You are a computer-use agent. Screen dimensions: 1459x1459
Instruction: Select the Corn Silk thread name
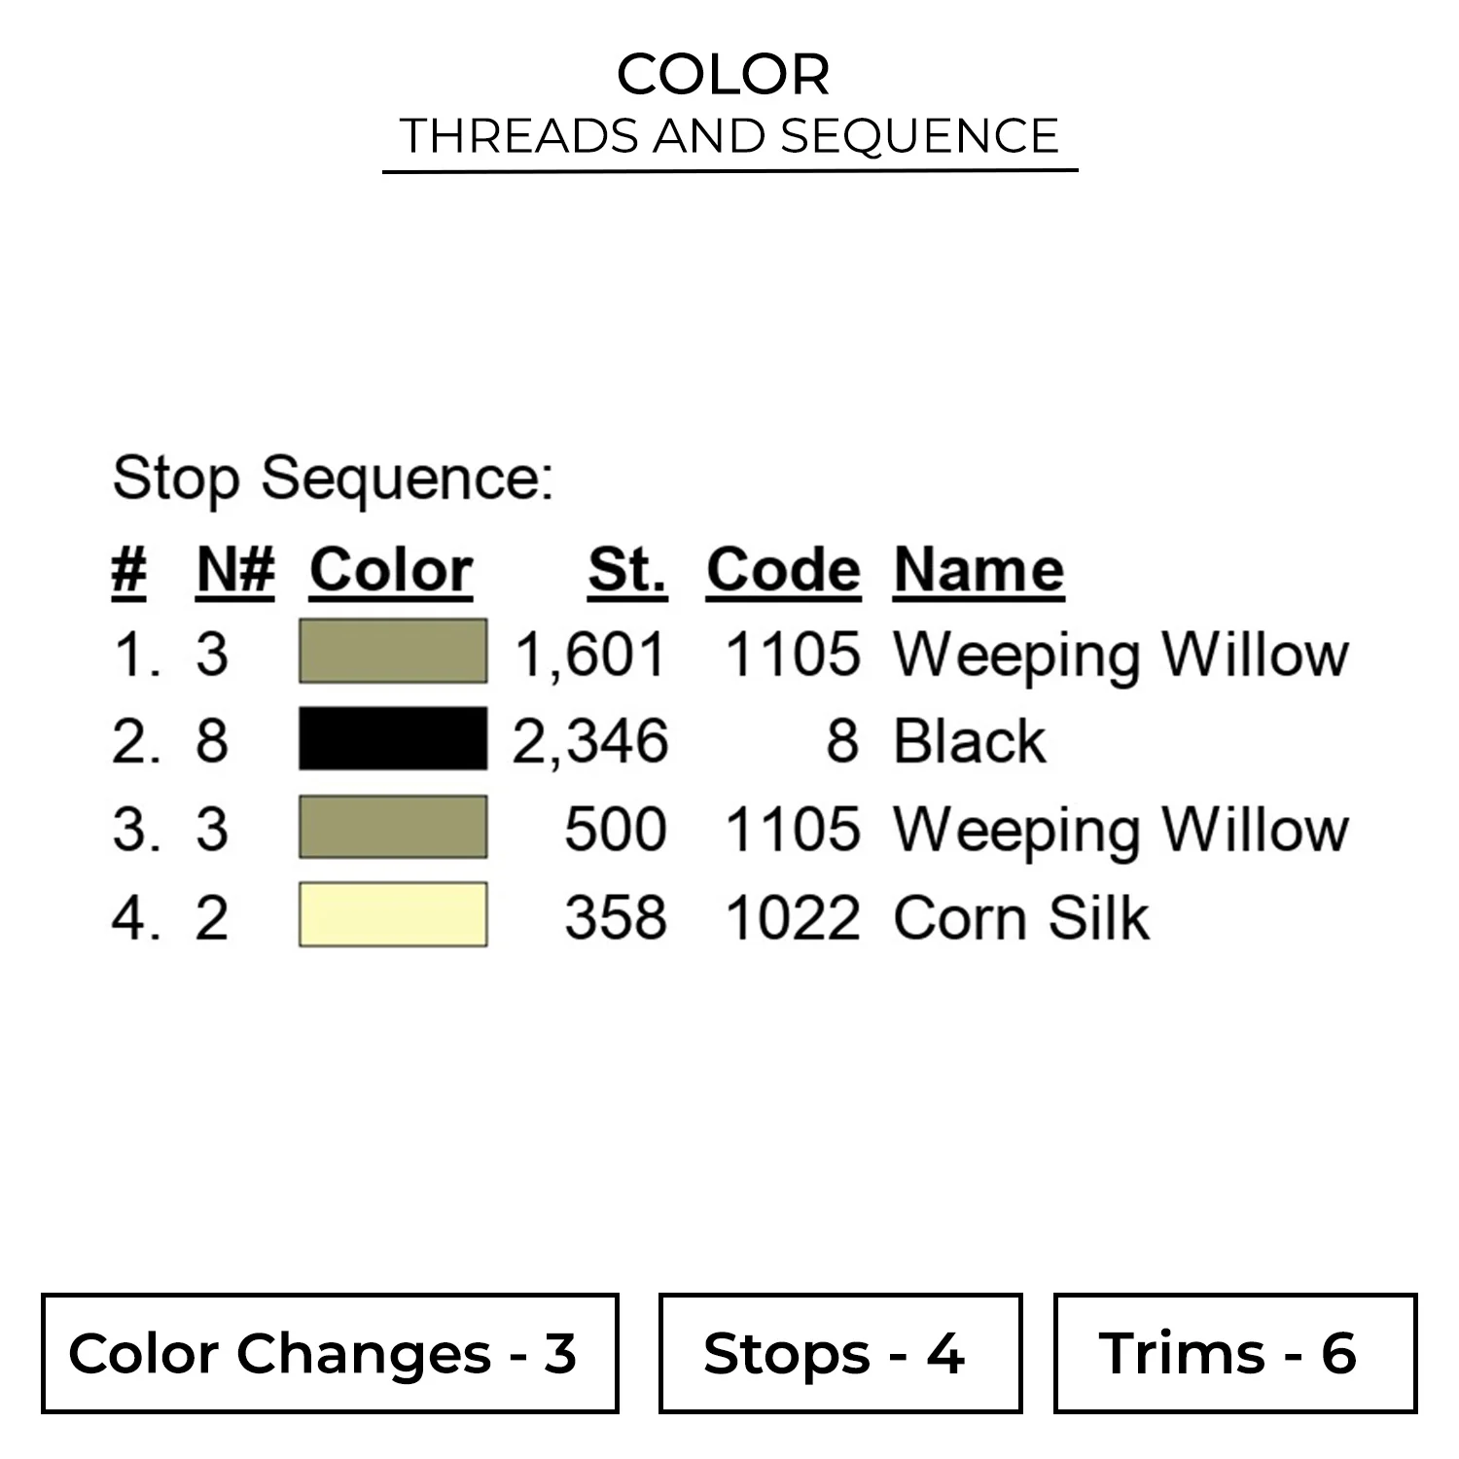[1021, 917]
